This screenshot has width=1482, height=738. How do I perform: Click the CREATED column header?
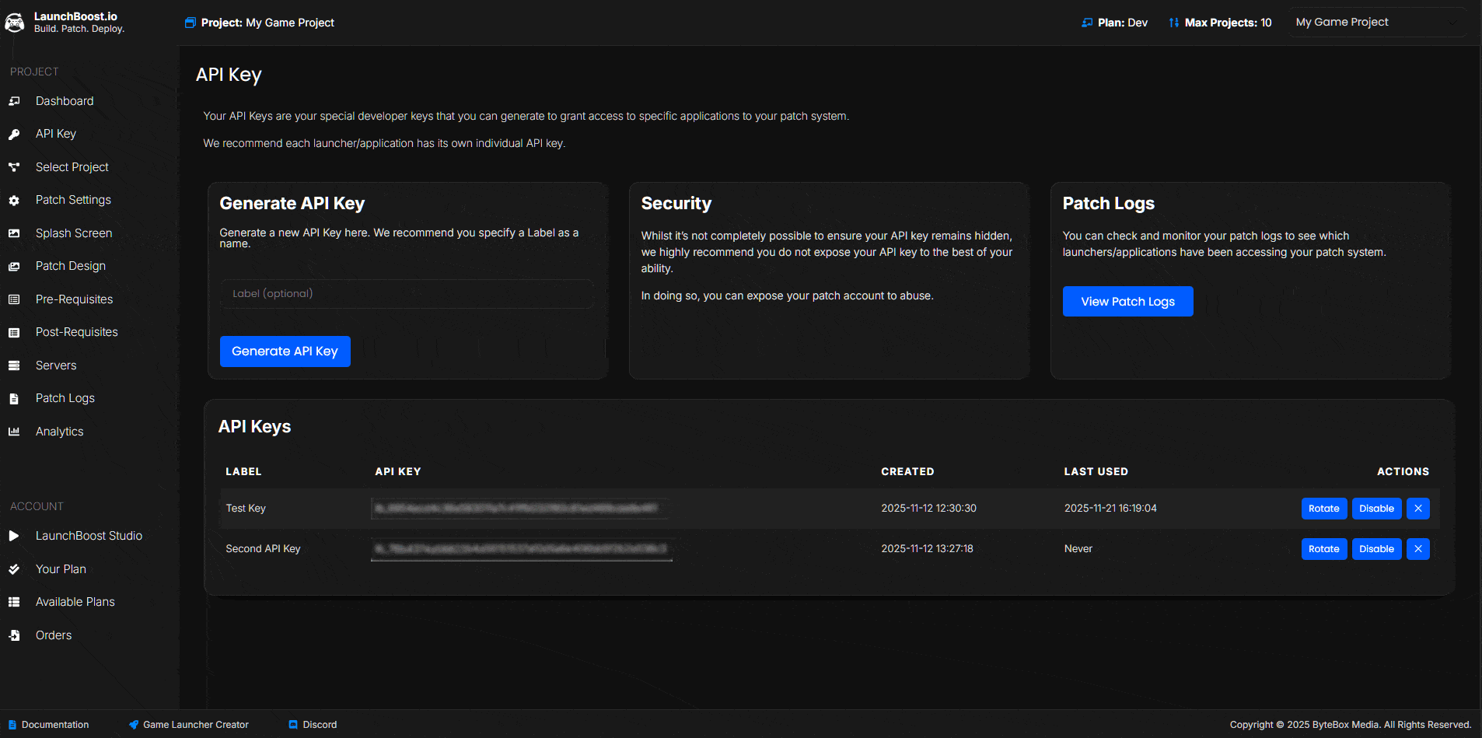tap(907, 472)
